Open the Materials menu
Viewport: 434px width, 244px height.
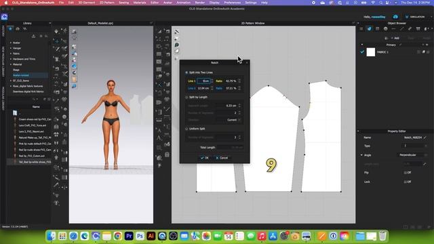pos(140,3)
